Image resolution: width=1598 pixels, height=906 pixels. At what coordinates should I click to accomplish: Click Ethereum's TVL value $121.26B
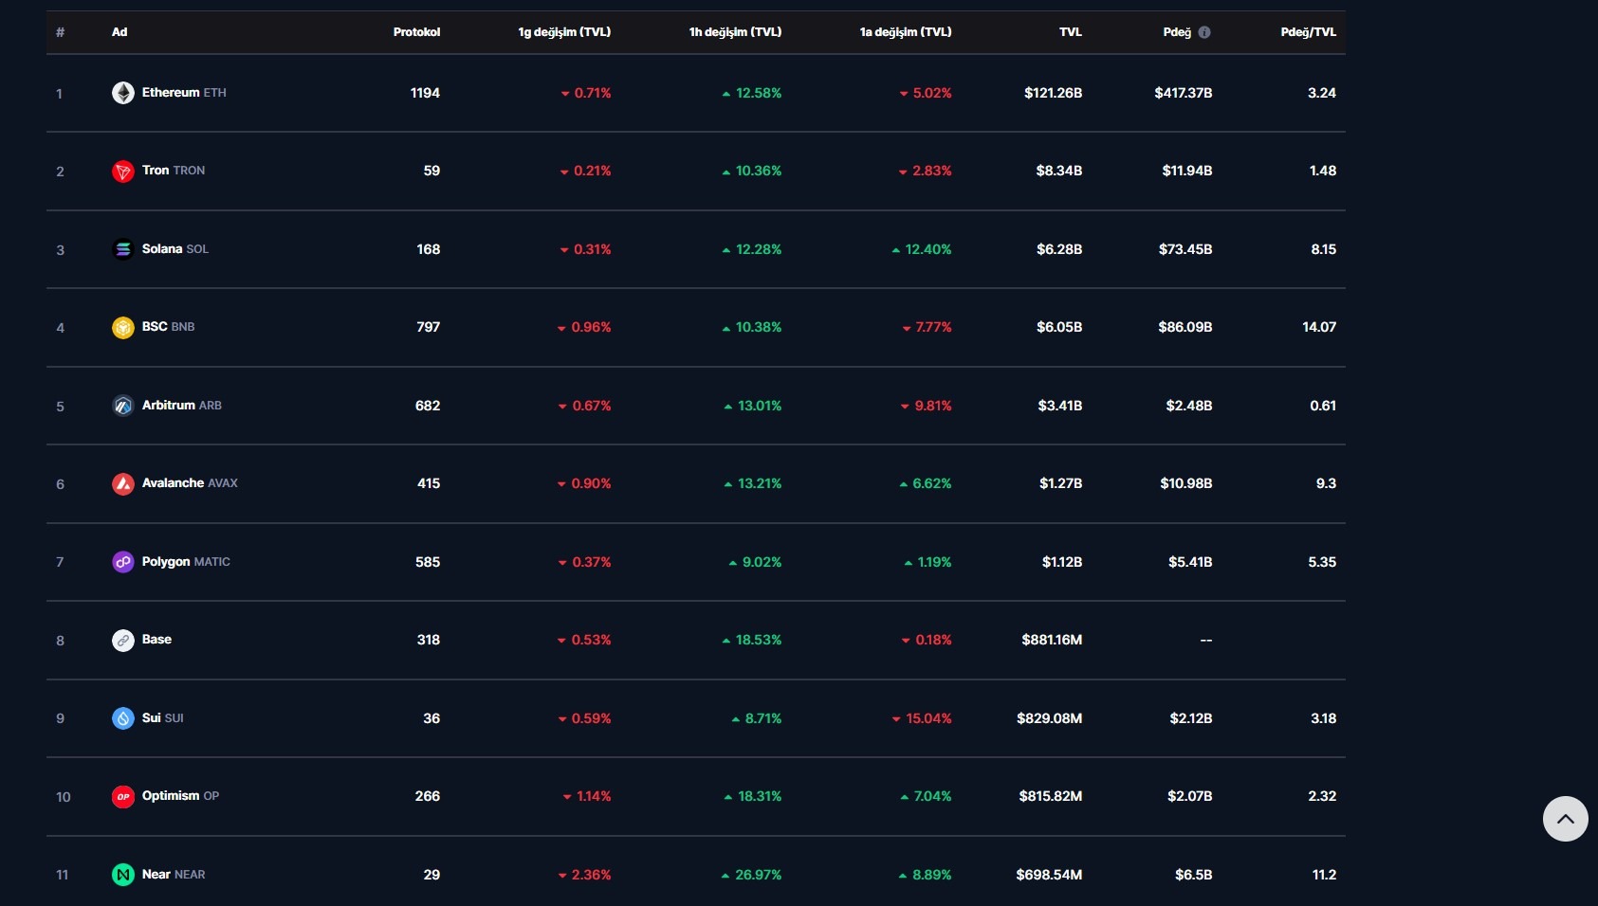tap(1053, 93)
